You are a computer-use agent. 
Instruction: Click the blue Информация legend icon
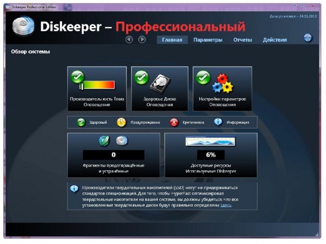(x=218, y=122)
